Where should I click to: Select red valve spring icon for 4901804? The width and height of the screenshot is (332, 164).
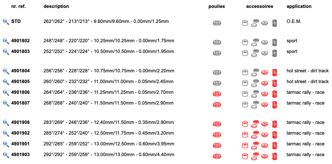pyautogui.click(x=274, y=72)
